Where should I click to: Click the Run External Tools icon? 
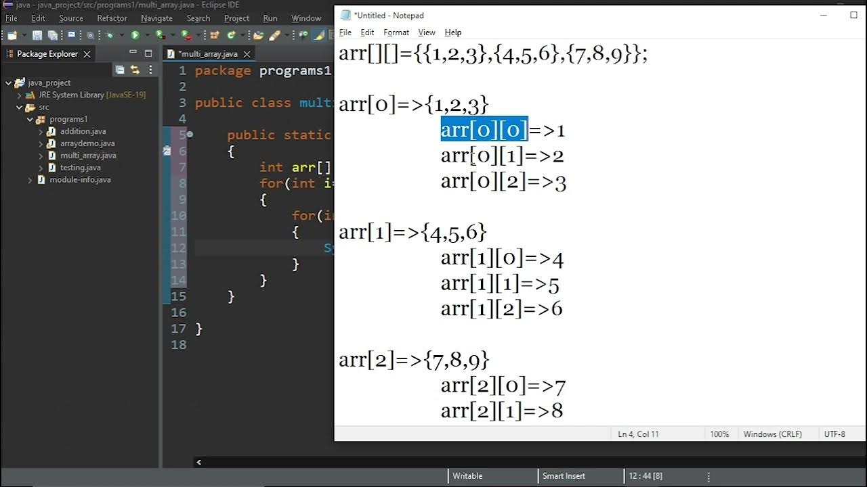click(x=186, y=35)
